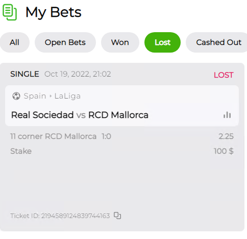This screenshot has width=247, height=239.
Task: Click the Ticket ID number text
Action: coord(76,216)
